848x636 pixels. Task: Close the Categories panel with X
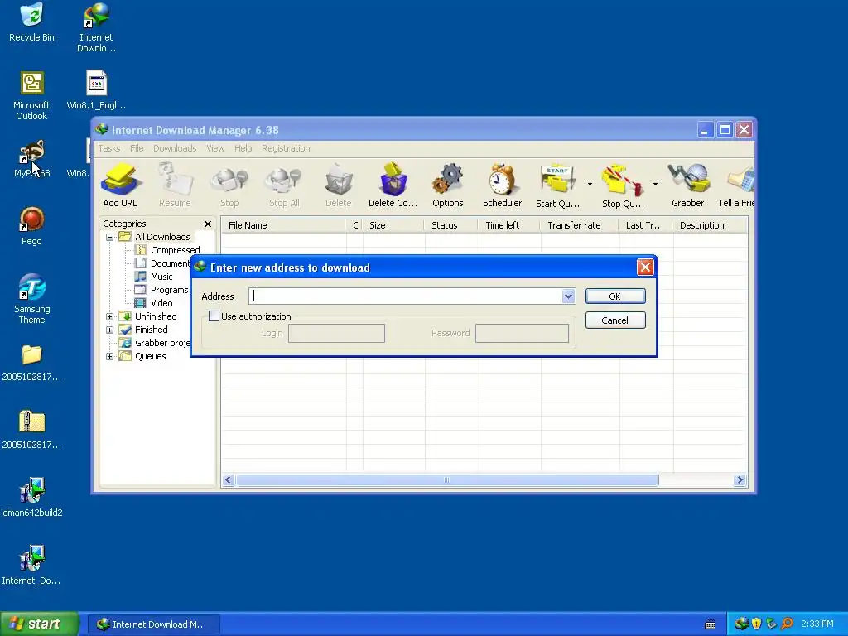[208, 224]
